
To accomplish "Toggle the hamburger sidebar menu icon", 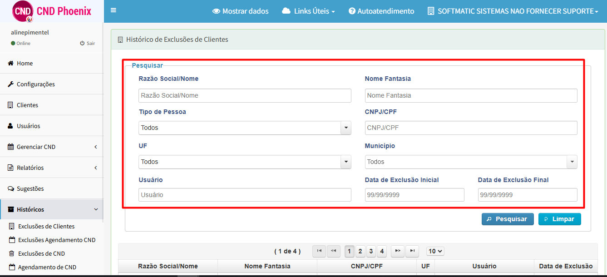I will click(114, 10).
